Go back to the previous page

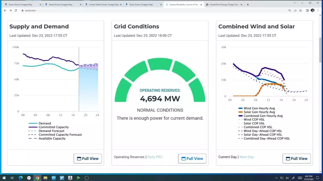(5, 11)
